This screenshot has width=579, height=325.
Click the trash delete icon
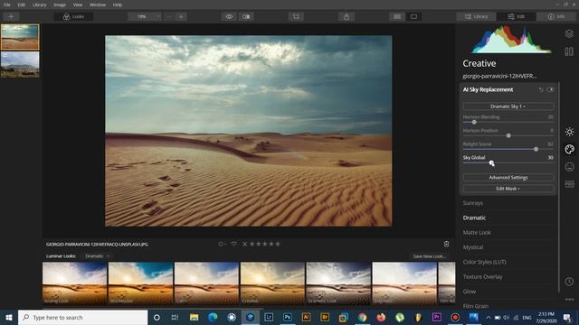(446, 244)
